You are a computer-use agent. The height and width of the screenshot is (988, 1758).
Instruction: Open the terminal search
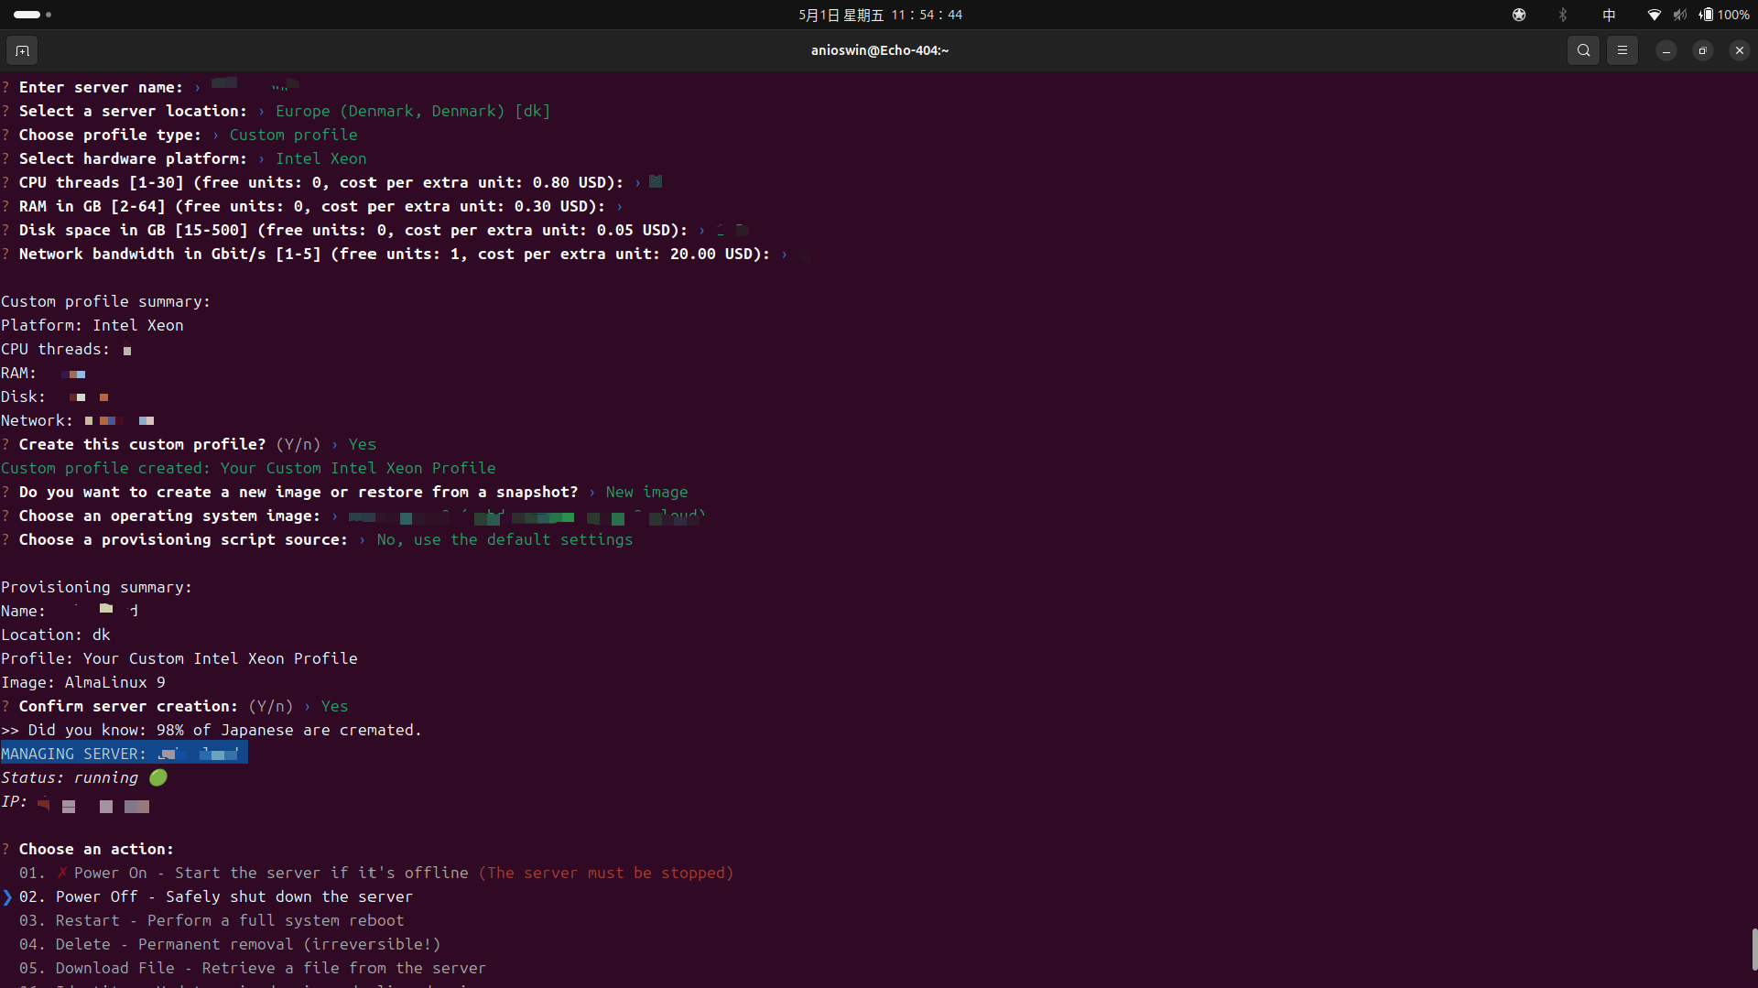click(1583, 50)
